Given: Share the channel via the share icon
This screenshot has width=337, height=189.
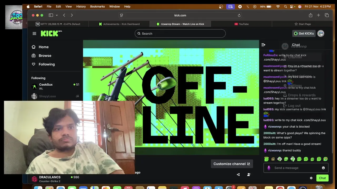Looking at the screenshot, I should [x=238, y=175].
